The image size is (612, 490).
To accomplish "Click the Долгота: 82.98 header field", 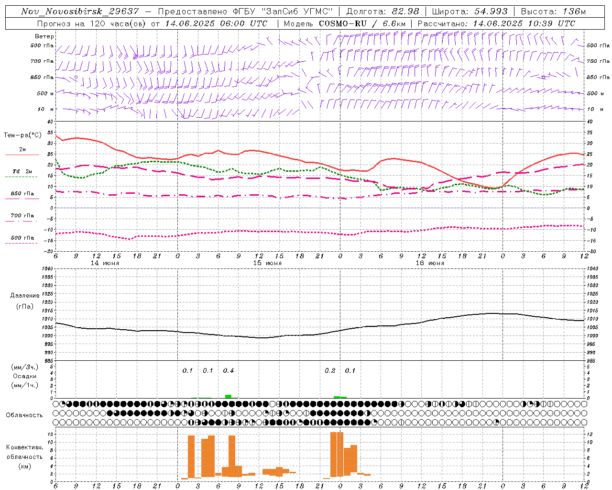I will coord(382,11).
